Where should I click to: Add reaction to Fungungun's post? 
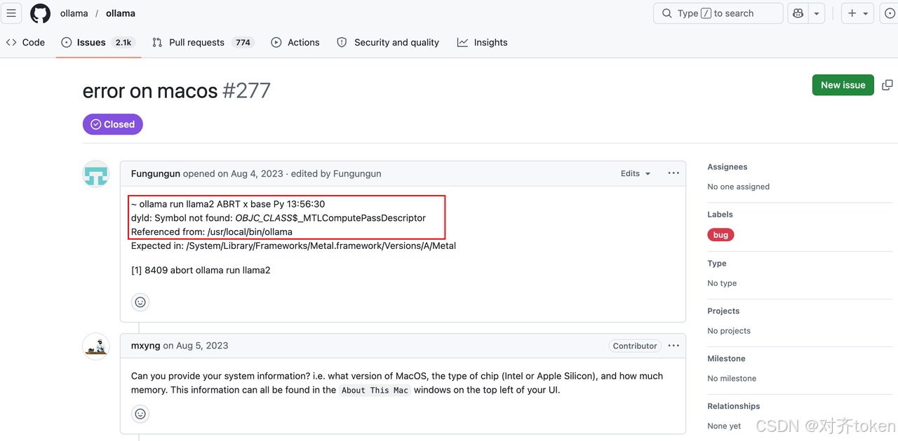140,302
